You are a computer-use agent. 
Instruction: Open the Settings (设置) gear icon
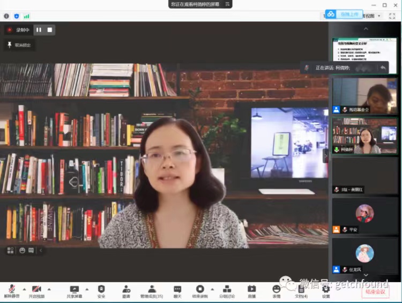(x=326, y=289)
